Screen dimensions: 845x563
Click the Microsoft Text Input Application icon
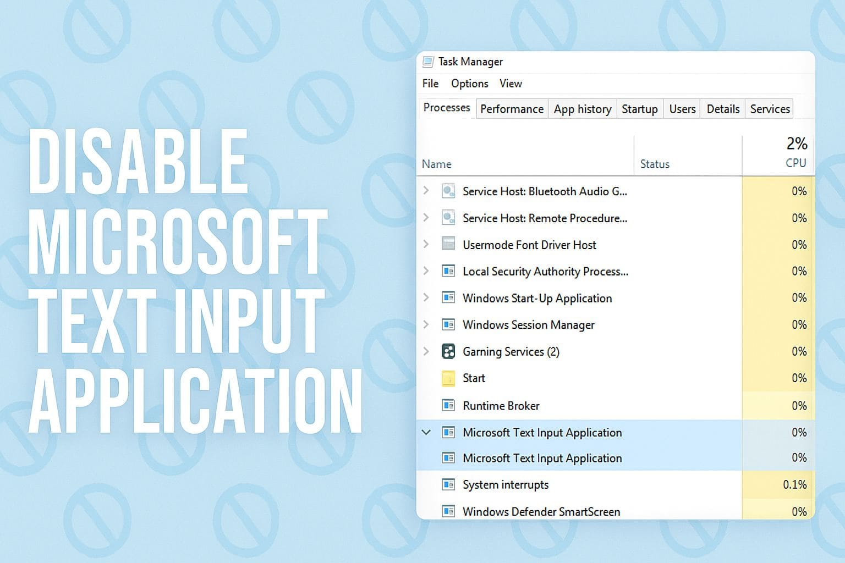point(448,432)
